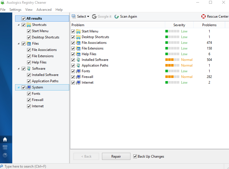229x169 pixels.
Task: Click the Firewall computer icon in results list
Action: click(x=78, y=77)
